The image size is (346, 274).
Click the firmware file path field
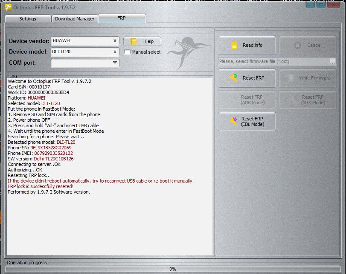(x=273, y=62)
